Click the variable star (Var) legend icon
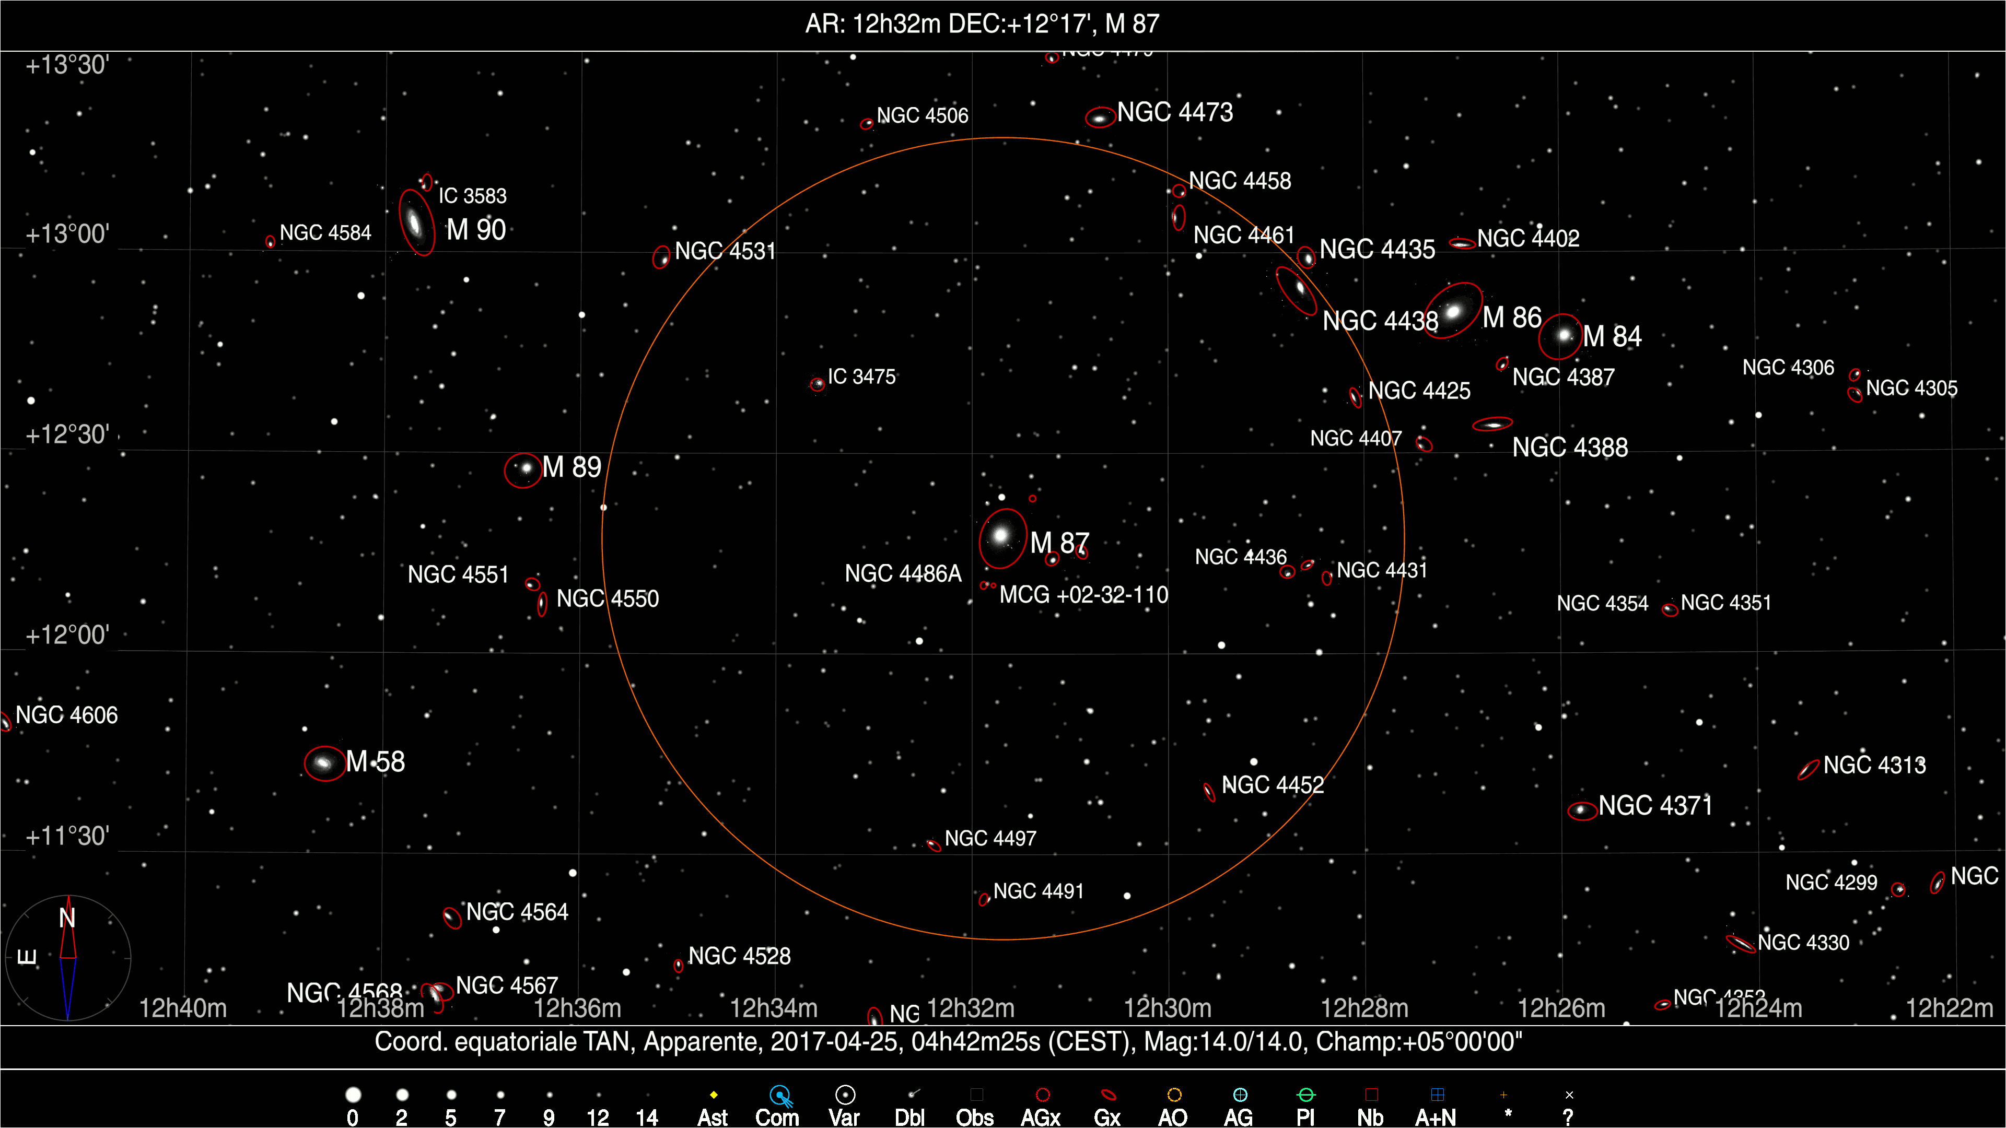Screen dimensions: 2006x1128 (845, 1095)
